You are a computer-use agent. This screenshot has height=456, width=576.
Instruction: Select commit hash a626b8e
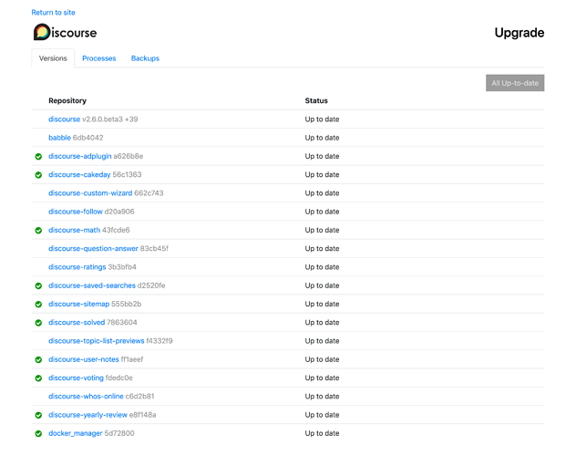pyautogui.click(x=129, y=156)
